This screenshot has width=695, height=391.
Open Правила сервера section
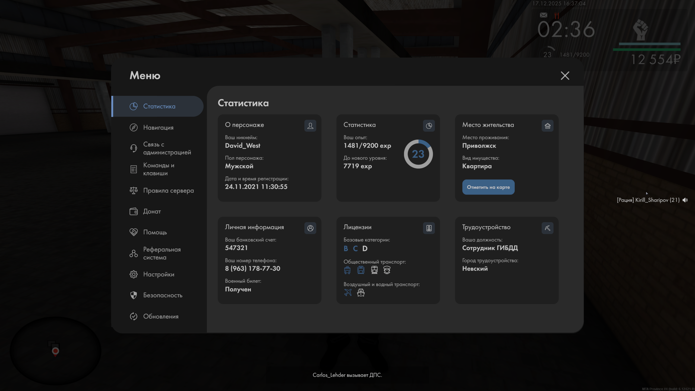(168, 190)
